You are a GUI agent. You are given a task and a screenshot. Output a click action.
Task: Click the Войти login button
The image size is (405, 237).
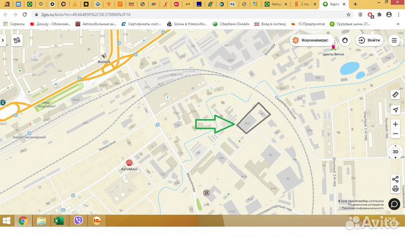(x=368, y=40)
